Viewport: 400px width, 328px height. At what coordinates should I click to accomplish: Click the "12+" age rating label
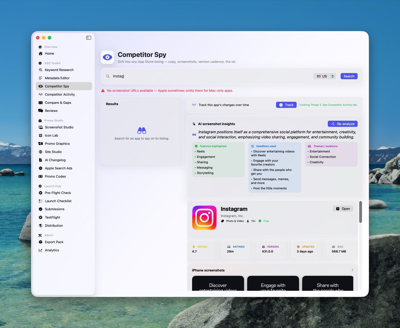point(253,221)
